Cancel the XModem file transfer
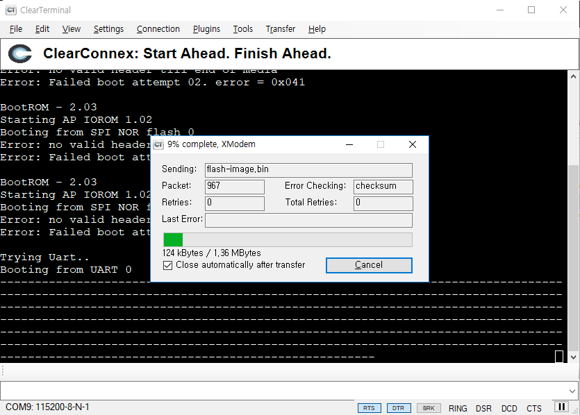Image resolution: width=580 pixels, height=415 pixels. pyautogui.click(x=369, y=265)
